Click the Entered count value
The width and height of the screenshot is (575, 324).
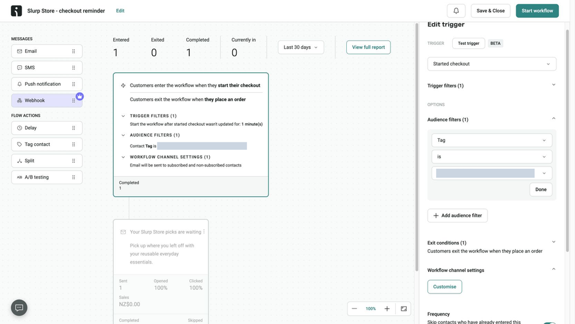pos(116,53)
